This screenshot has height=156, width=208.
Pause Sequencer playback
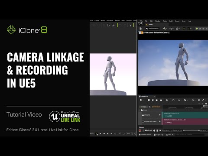click(x=157, y=130)
